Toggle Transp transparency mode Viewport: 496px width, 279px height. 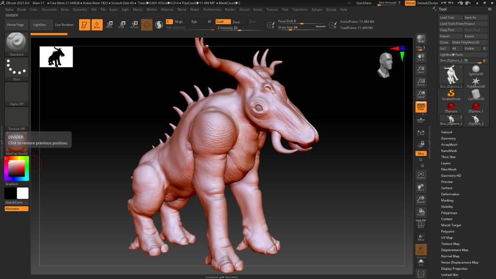[421, 237]
